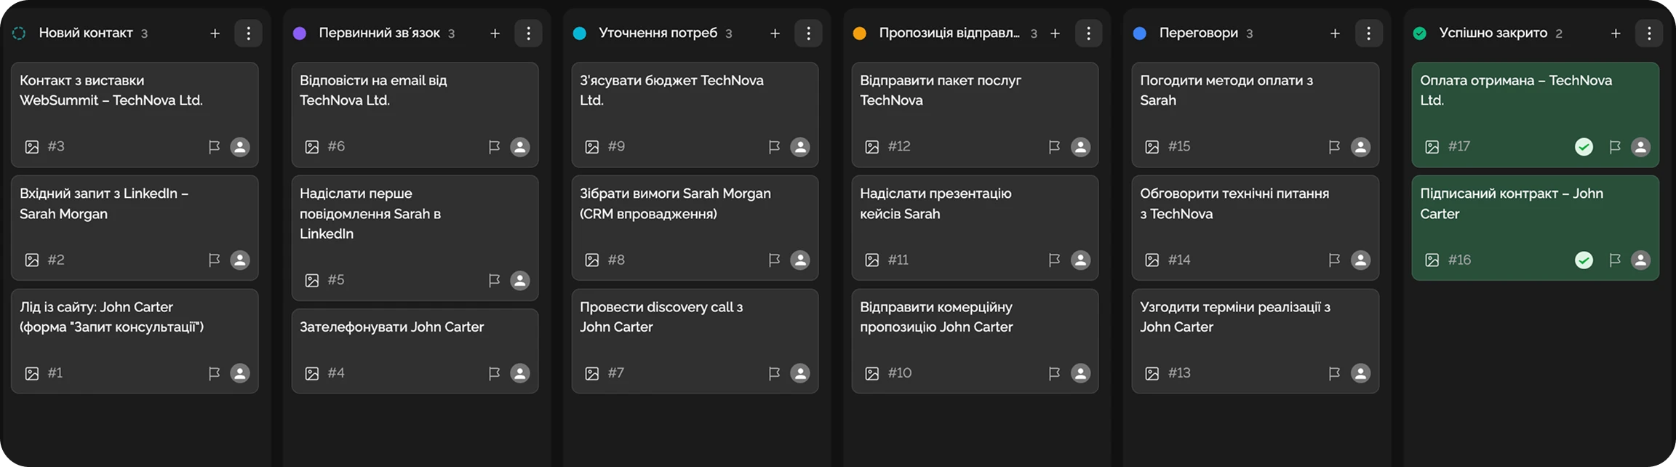Add a card to the Новий контакт column
The height and width of the screenshot is (467, 1676).
(215, 33)
